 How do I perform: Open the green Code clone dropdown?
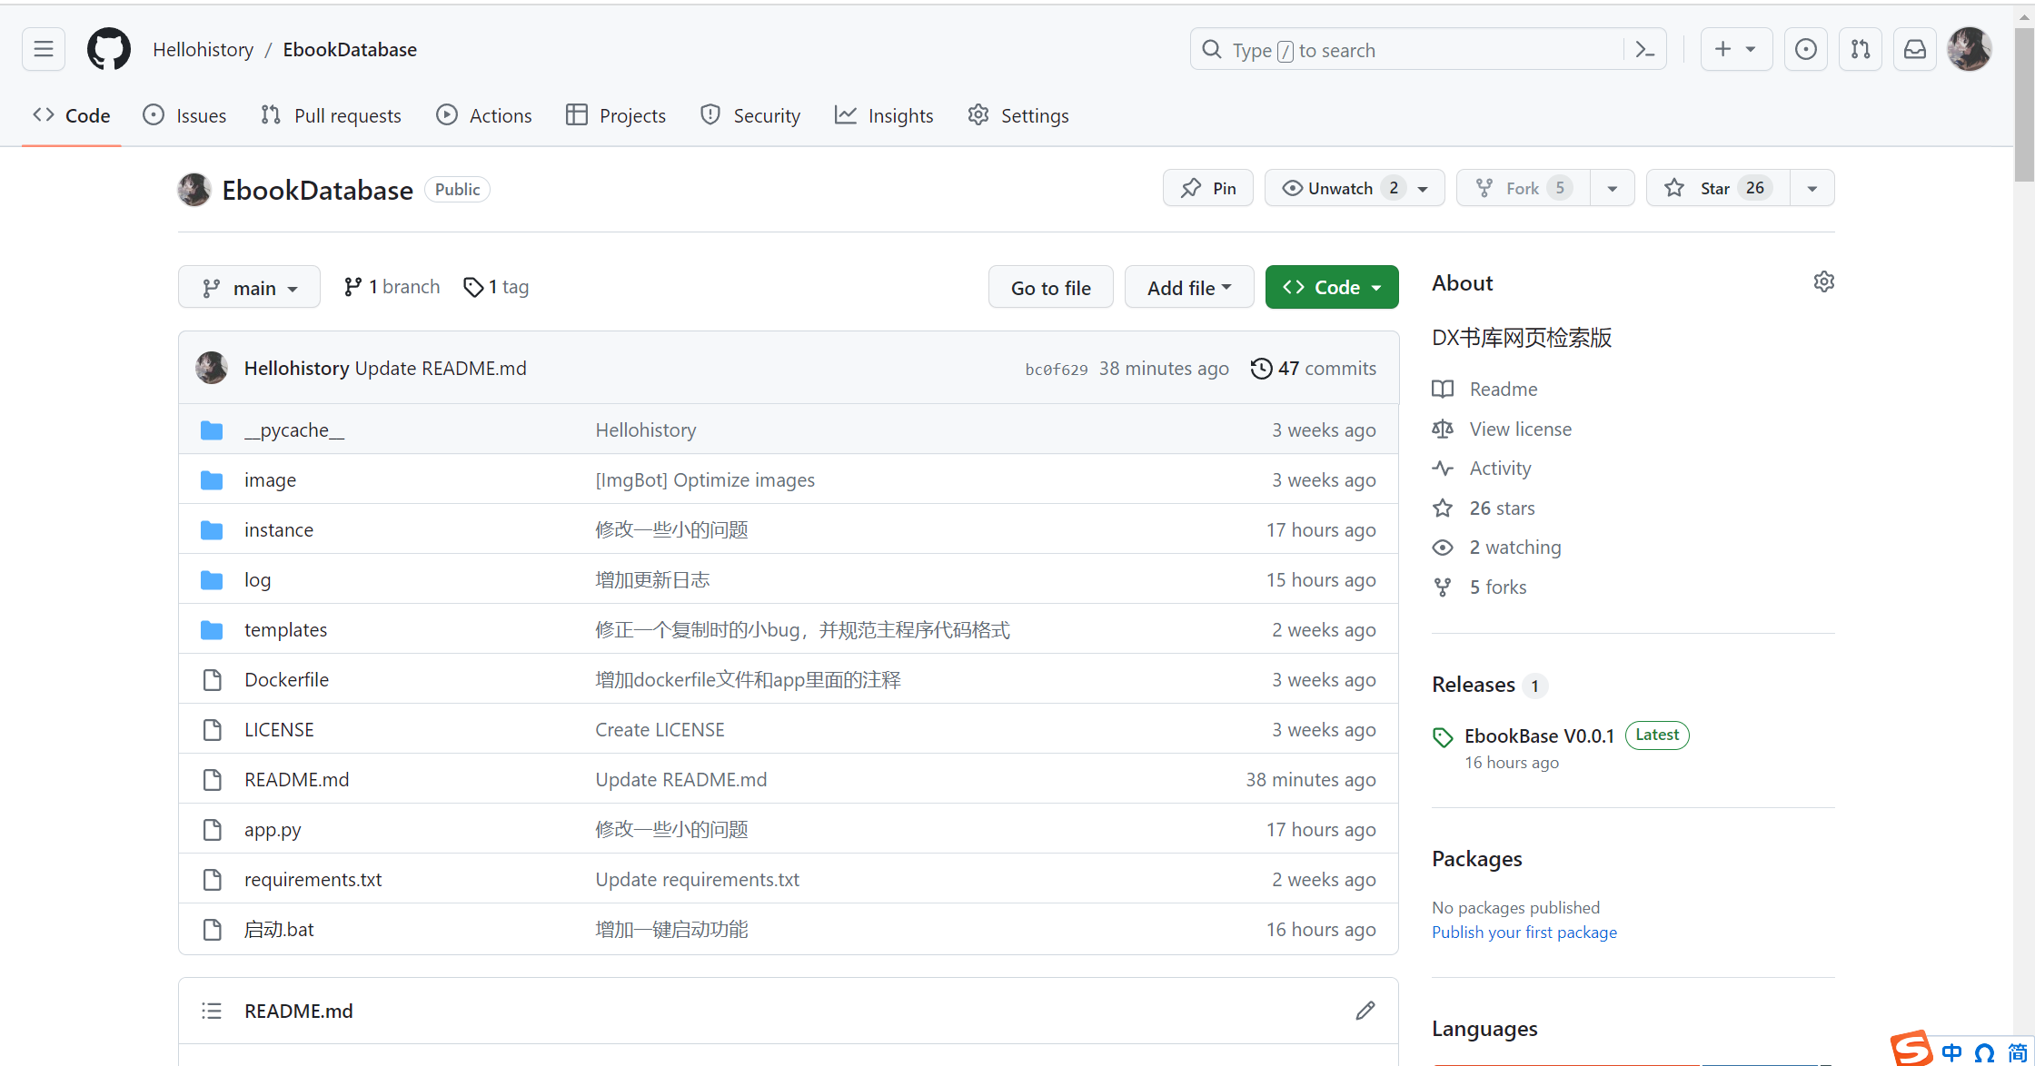pos(1332,287)
